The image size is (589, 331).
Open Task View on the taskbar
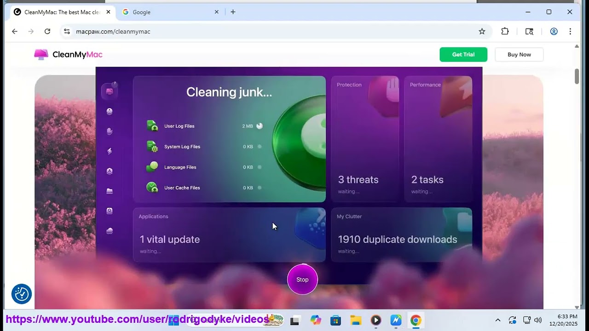pos(295,320)
